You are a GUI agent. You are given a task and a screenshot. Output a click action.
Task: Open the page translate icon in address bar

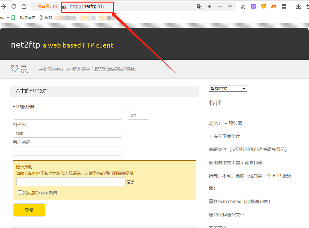(199, 6)
